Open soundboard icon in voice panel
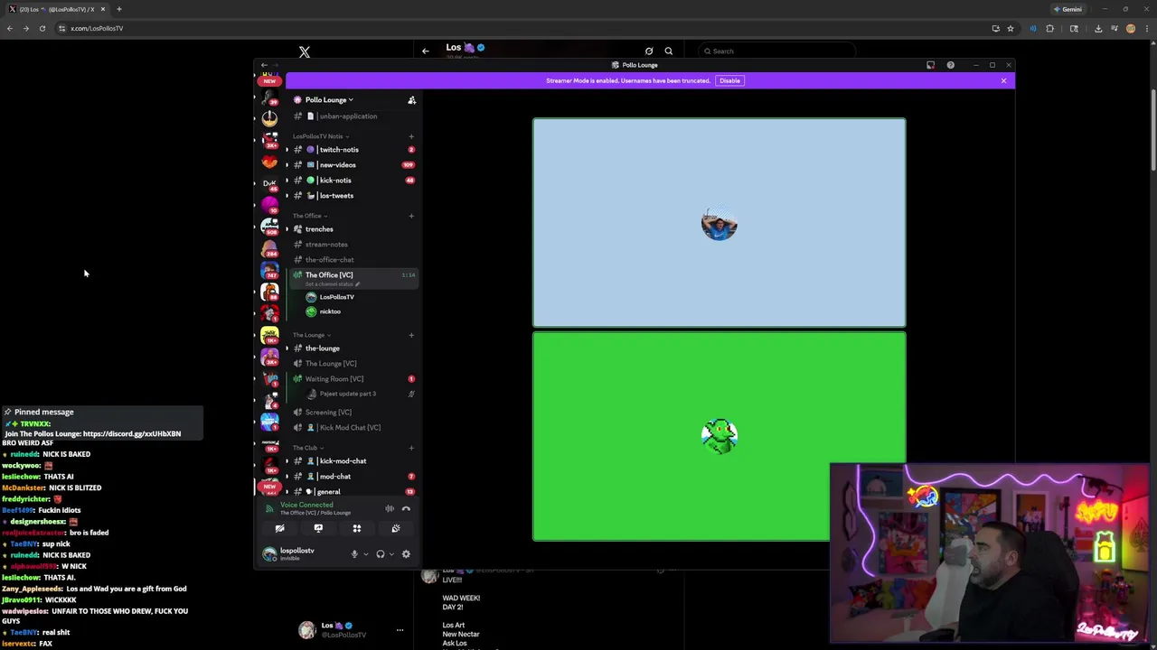Image resolution: width=1157 pixels, height=650 pixels. coord(396,529)
